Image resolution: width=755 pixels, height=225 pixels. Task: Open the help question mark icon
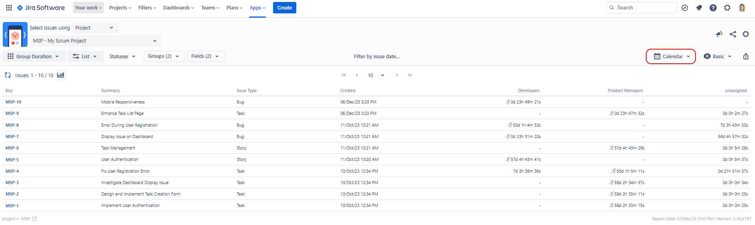(713, 7)
